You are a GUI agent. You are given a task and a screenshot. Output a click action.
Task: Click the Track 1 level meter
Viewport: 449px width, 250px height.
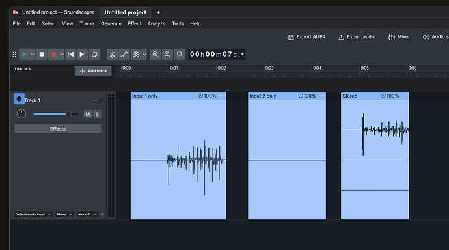pos(111,156)
